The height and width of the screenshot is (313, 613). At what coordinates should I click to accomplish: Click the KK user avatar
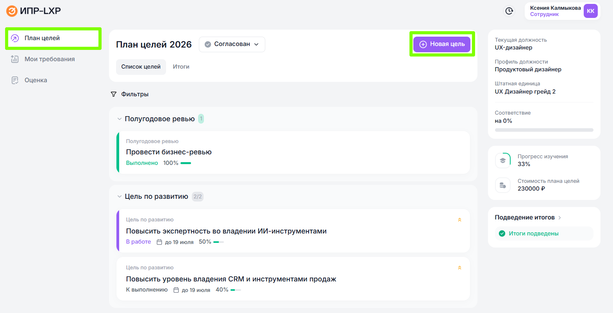(590, 11)
